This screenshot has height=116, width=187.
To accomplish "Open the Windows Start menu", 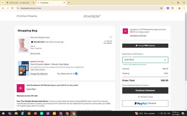I will pos(3,113).
